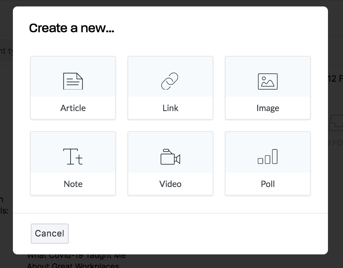Select the Article label
Viewport: 343px width, 268px height.
73,108
